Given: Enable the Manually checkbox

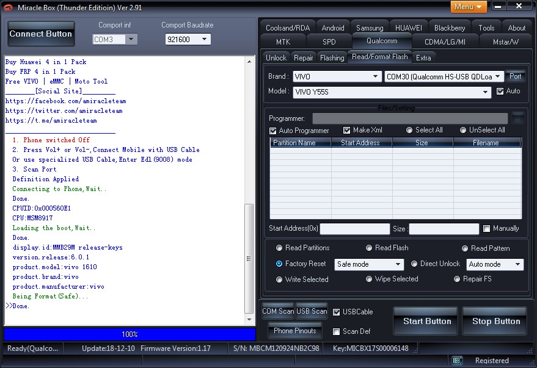Looking at the screenshot, I should pyautogui.click(x=486, y=228).
